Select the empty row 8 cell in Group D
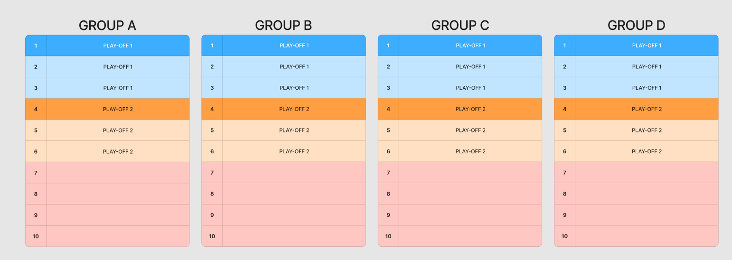Viewport: 732px width, 260px height. click(647, 194)
